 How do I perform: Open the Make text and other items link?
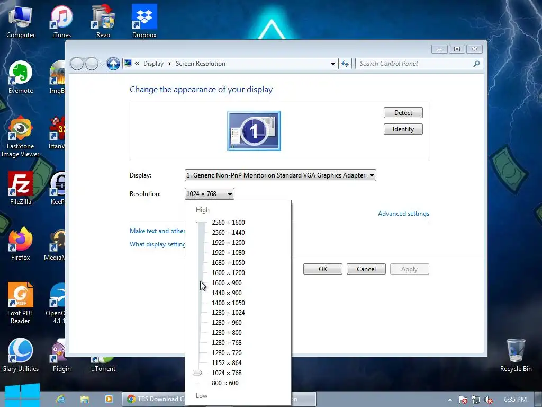tap(157, 231)
